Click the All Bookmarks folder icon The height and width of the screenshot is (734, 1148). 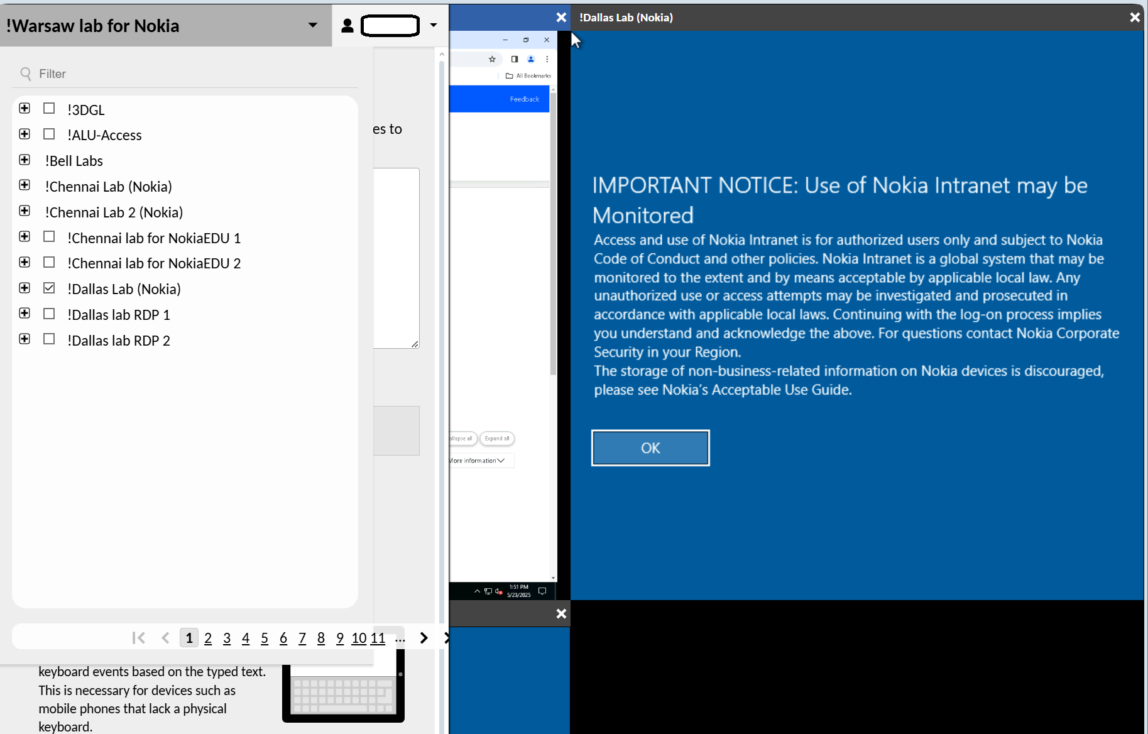click(509, 76)
